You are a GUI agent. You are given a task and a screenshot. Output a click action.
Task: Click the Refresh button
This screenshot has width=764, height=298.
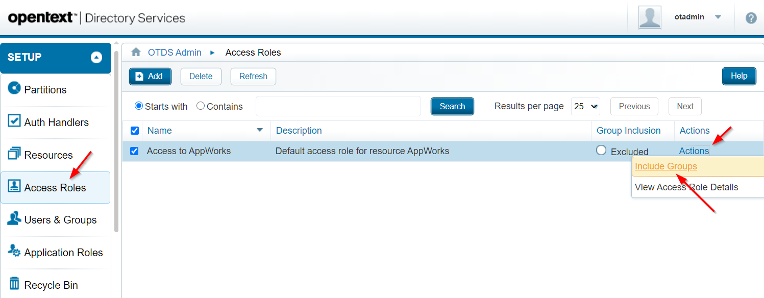pyautogui.click(x=253, y=76)
